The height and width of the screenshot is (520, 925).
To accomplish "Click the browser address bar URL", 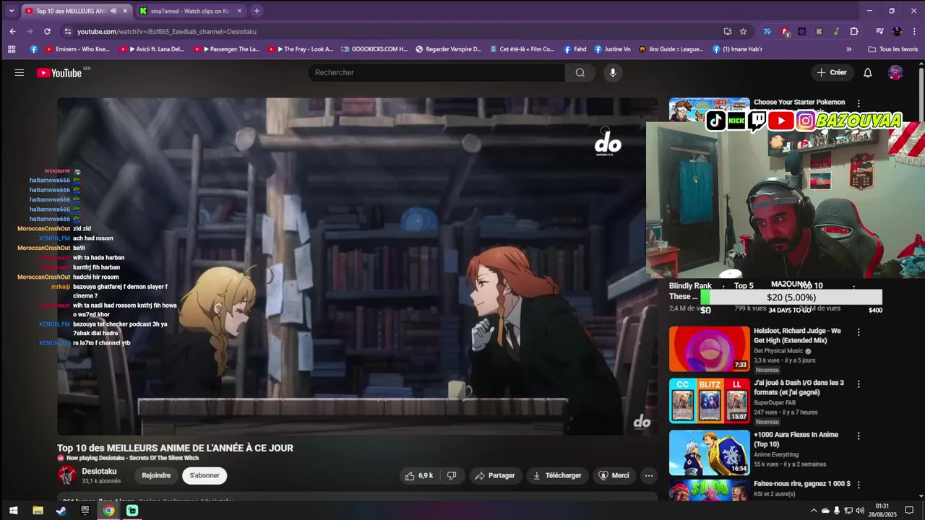I will pyautogui.click(x=167, y=31).
